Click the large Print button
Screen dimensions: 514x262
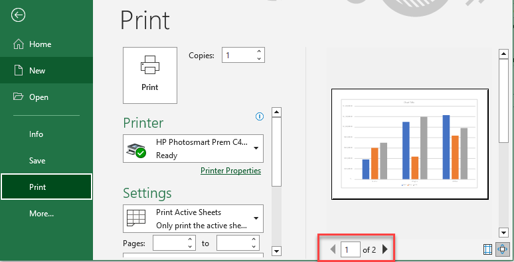click(150, 75)
